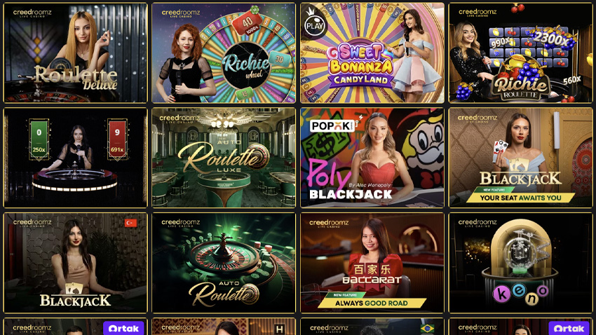Select the green 0 250x multiplier card
Screen dimensions: 596x335
click(39, 139)
